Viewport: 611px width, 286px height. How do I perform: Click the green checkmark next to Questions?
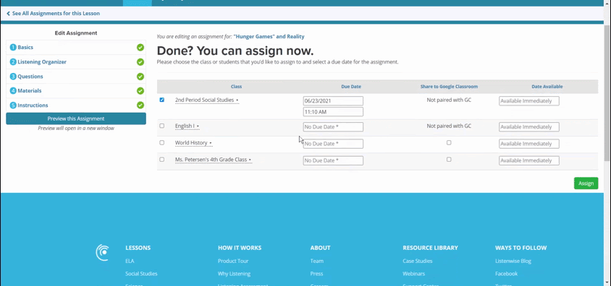coord(140,77)
